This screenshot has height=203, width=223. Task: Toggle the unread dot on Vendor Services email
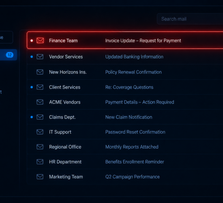32,57
